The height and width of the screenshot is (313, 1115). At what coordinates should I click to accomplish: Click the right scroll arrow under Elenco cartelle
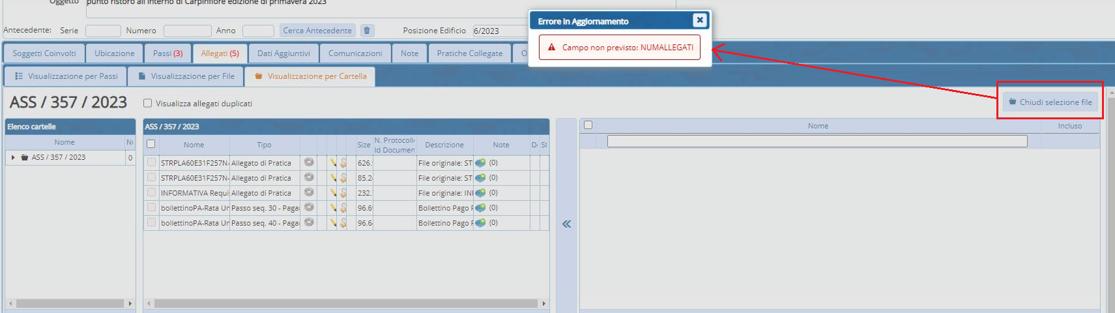(x=130, y=303)
